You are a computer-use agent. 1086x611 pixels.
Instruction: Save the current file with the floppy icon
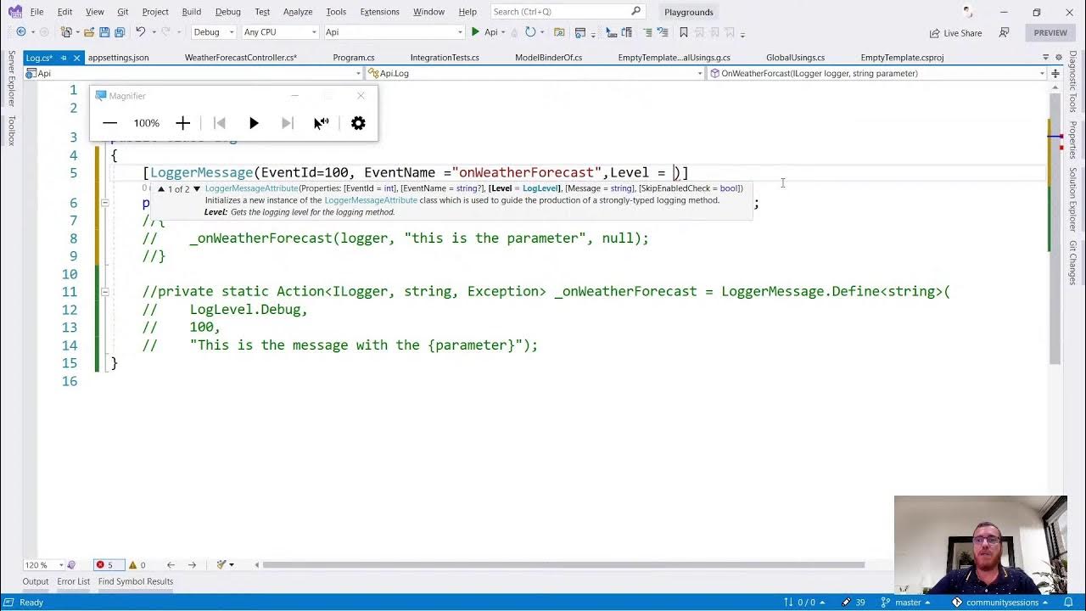(104, 32)
